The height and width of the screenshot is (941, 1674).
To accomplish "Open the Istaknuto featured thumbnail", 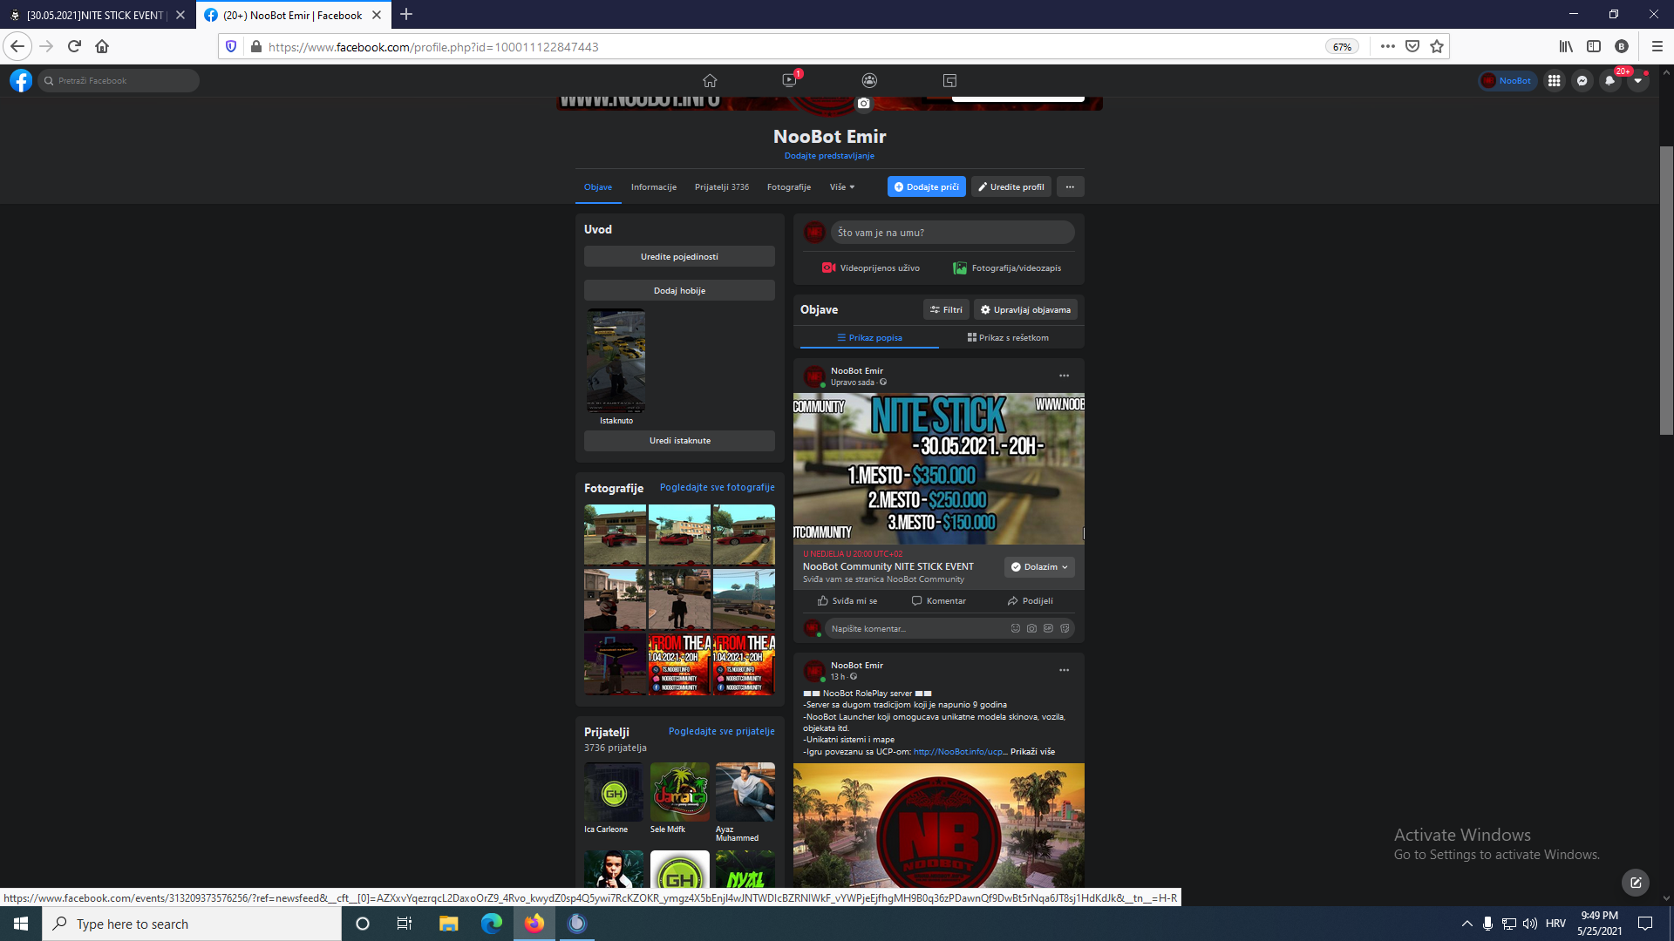I will point(616,361).
